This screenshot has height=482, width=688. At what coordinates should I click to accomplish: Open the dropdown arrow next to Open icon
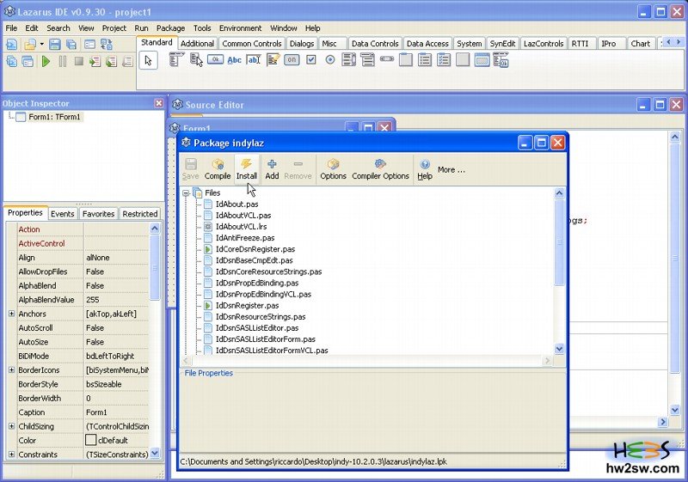[41, 45]
